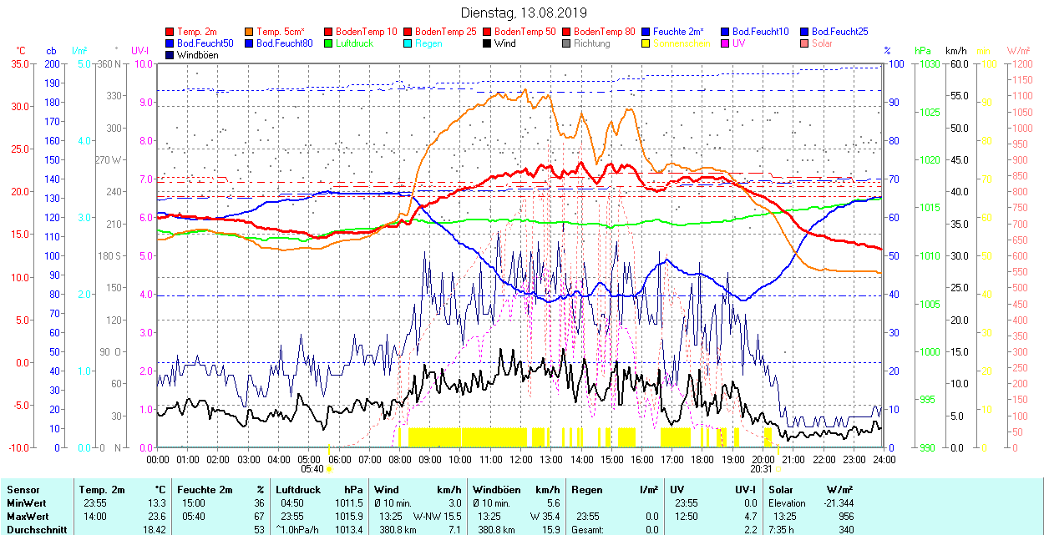Image resolution: width=1044 pixels, height=535 pixels.
Task: Click the BodenTemp 50 legend label
Action: pyautogui.click(x=525, y=32)
